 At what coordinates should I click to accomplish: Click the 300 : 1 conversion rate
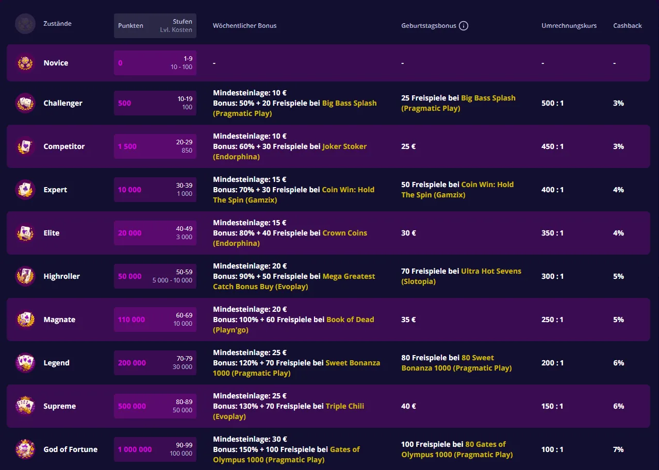tap(553, 276)
